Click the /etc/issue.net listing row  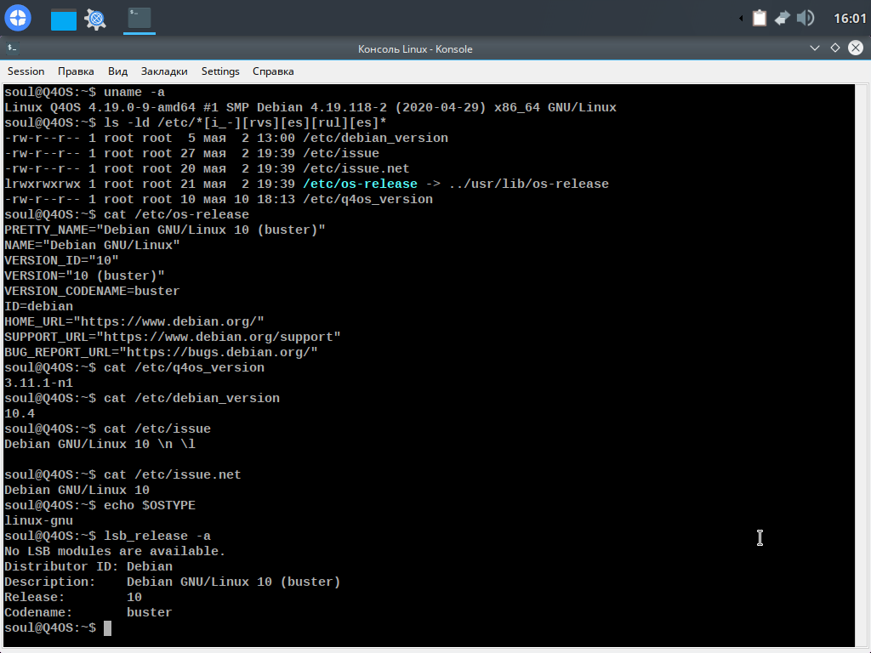click(207, 169)
